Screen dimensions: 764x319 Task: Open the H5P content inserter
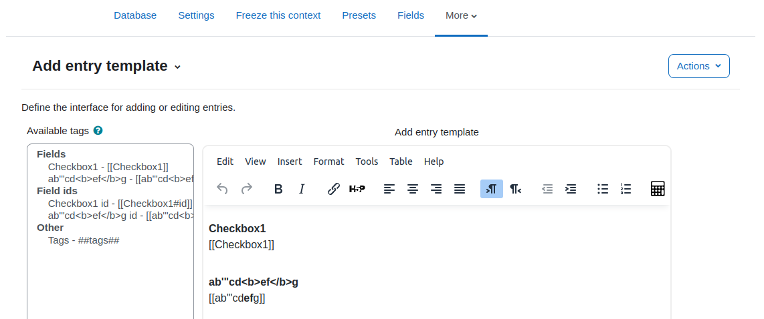357,189
